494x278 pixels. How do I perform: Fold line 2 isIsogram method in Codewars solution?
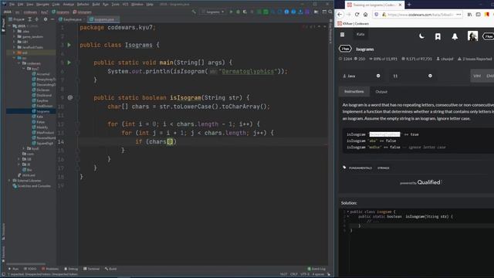[x=348, y=216]
